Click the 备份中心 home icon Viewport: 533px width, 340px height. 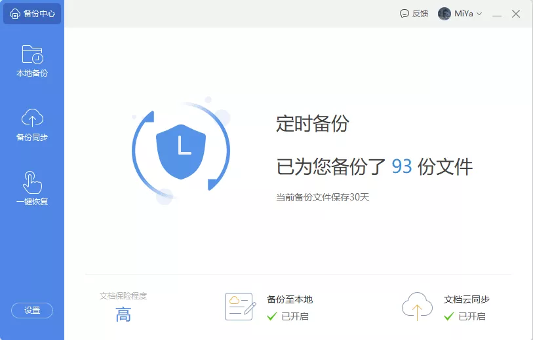(x=15, y=14)
